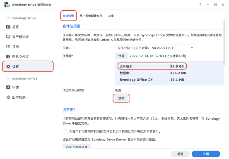Click the 设置 gear icon
The image size is (229, 159).
coord(8,66)
